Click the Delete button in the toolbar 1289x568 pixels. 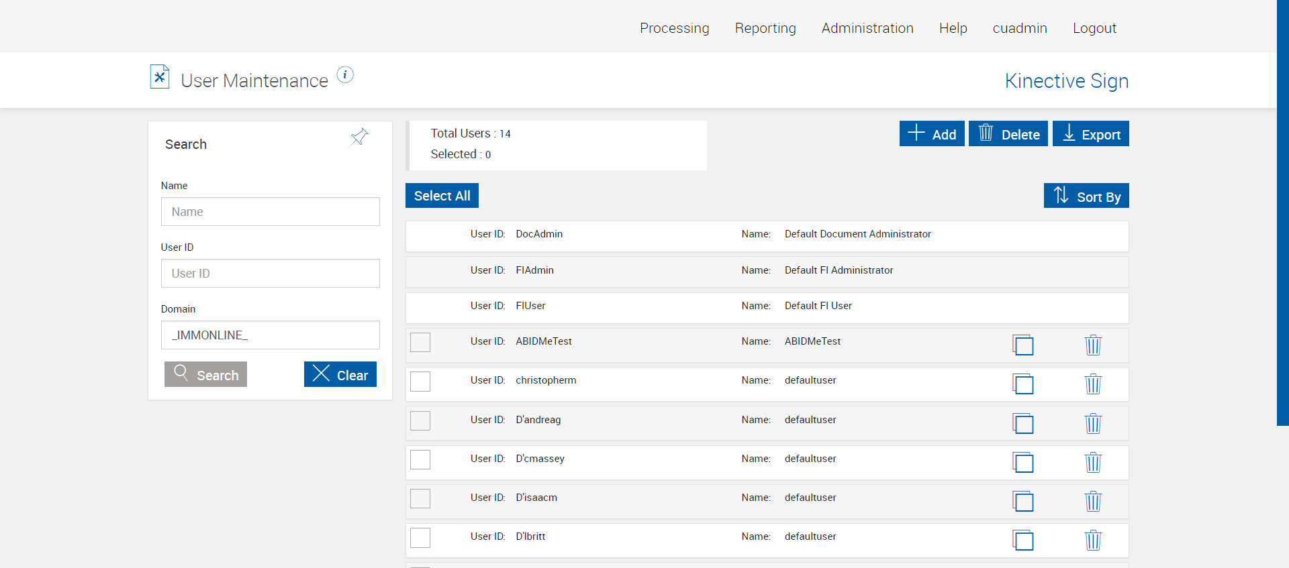(x=1008, y=133)
